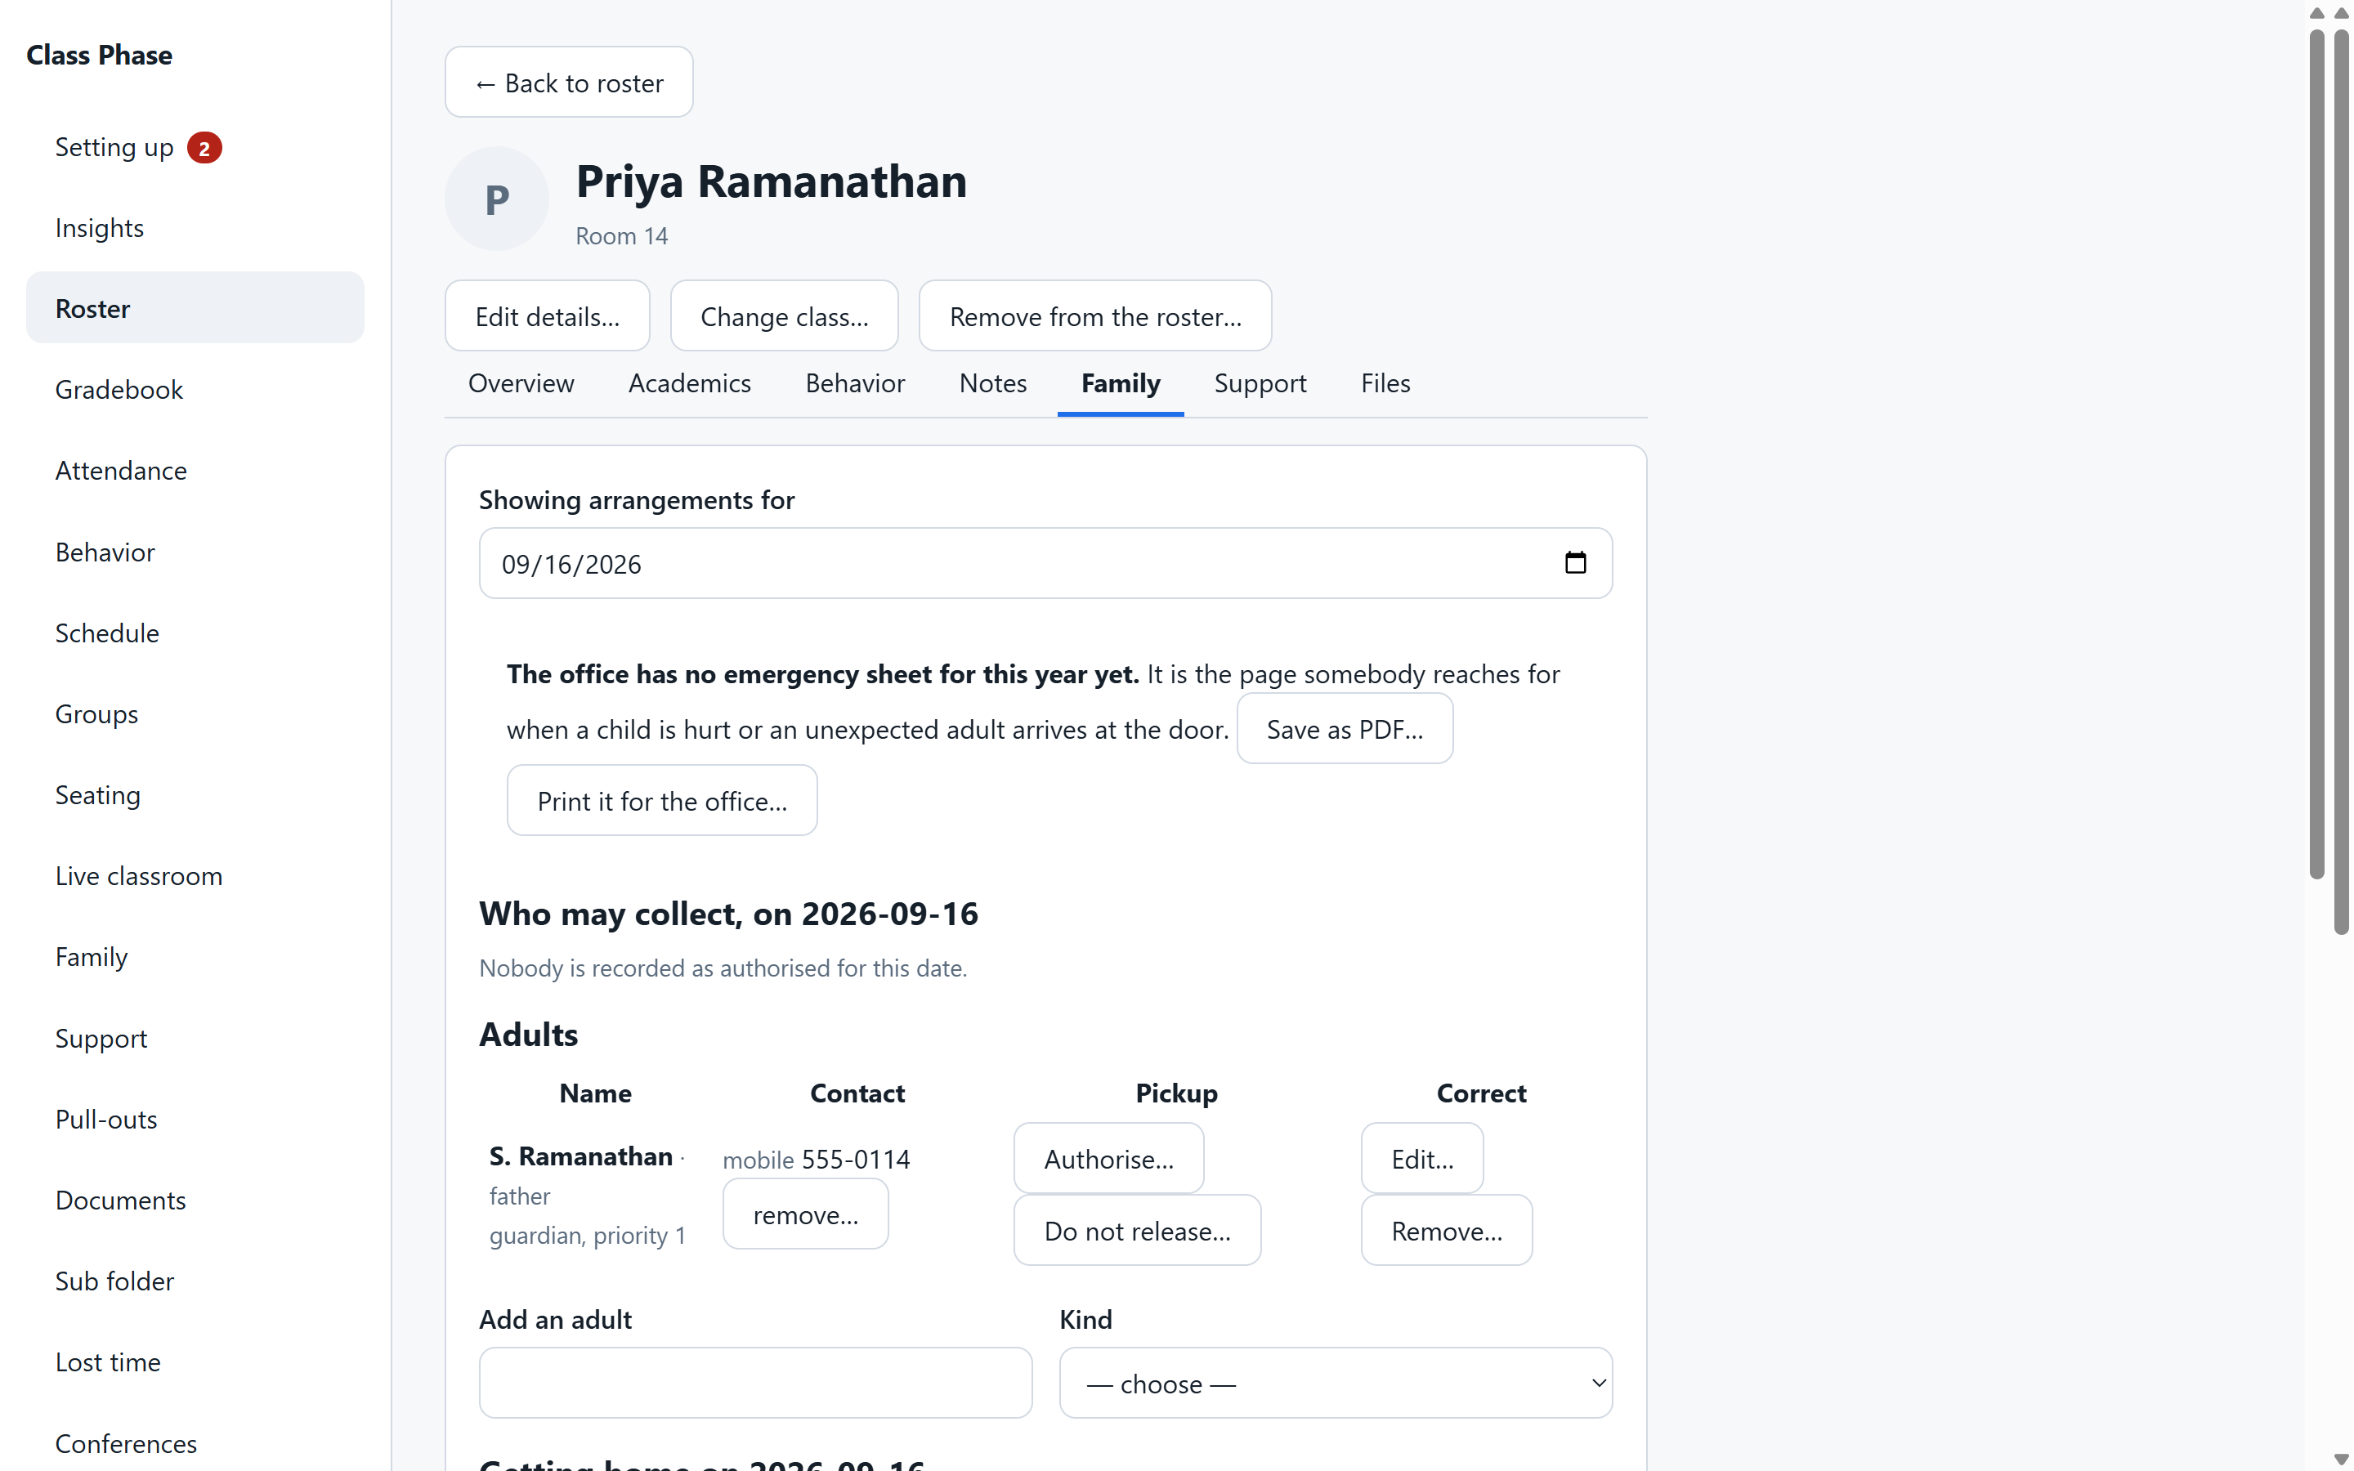Open Lost time in the sidebar
2354x1471 pixels.
[x=195, y=1362]
